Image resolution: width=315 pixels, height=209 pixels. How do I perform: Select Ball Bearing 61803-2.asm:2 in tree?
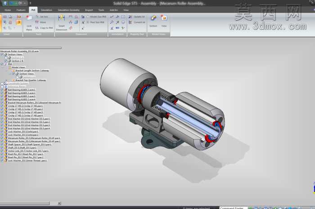tap(22, 93)
